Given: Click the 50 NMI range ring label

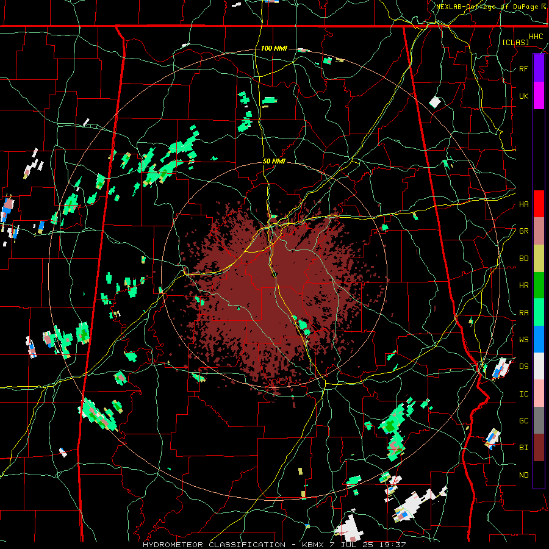Looking at the screenshot, I should click(274, 161).
